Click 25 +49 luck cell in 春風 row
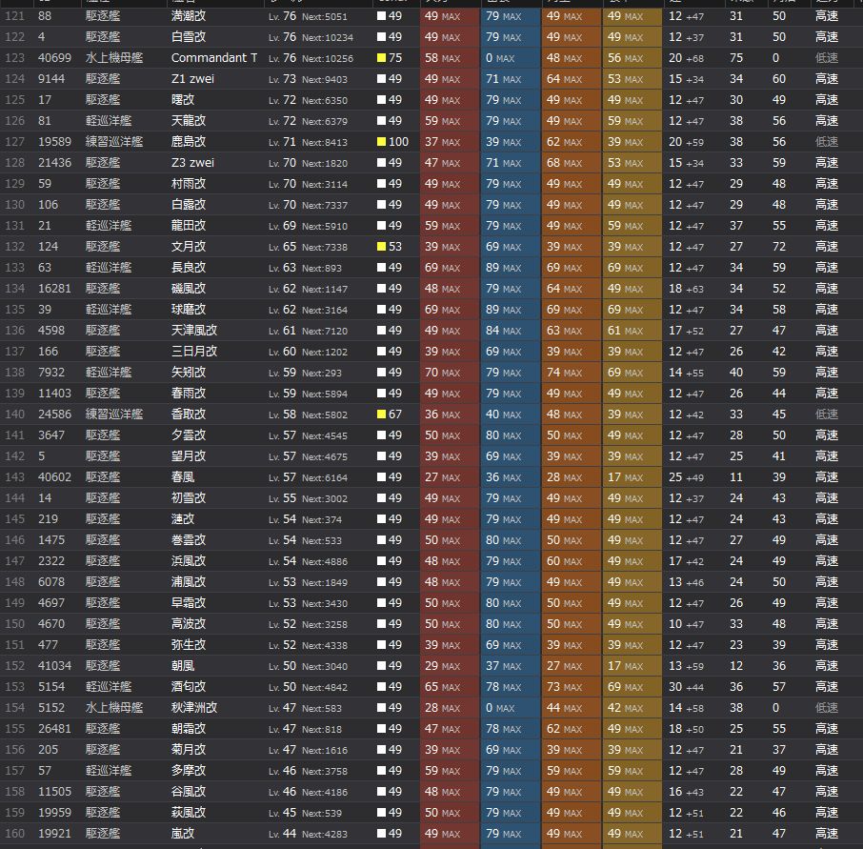 tap(693, 477)
